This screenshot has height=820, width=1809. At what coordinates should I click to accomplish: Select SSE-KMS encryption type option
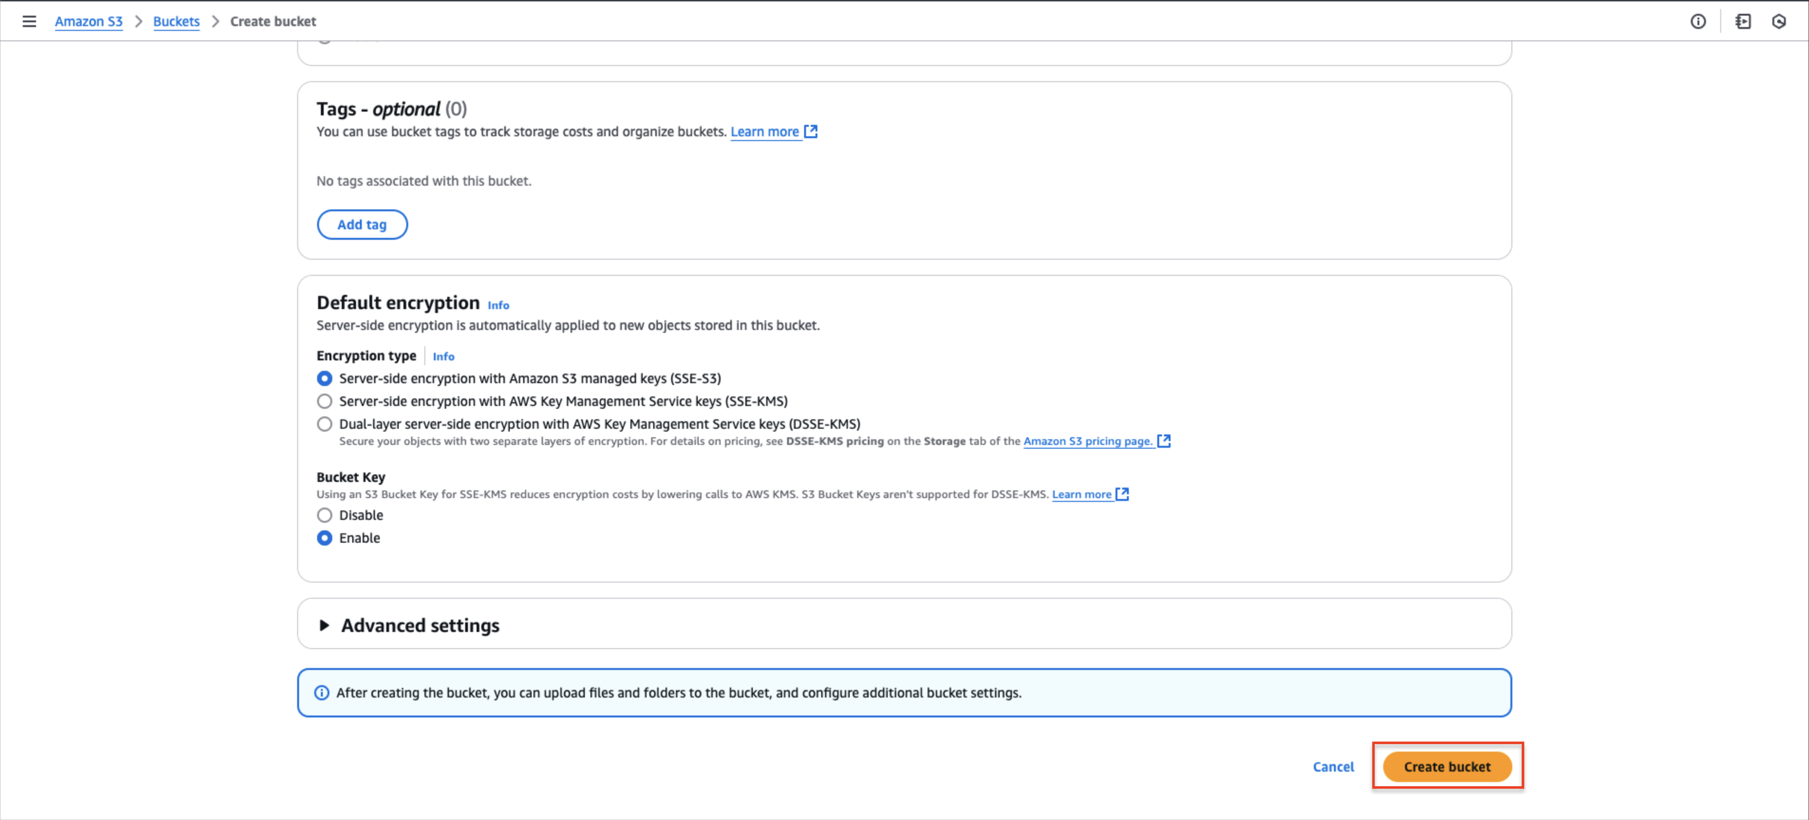324,401
